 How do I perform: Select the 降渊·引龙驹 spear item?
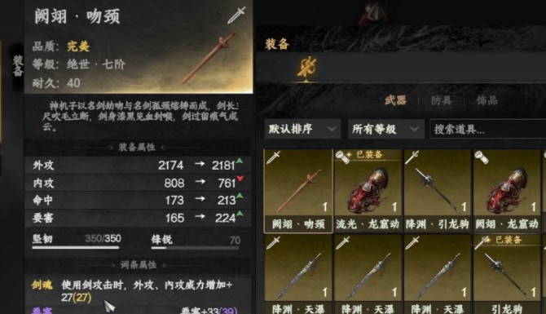[438, 191]
